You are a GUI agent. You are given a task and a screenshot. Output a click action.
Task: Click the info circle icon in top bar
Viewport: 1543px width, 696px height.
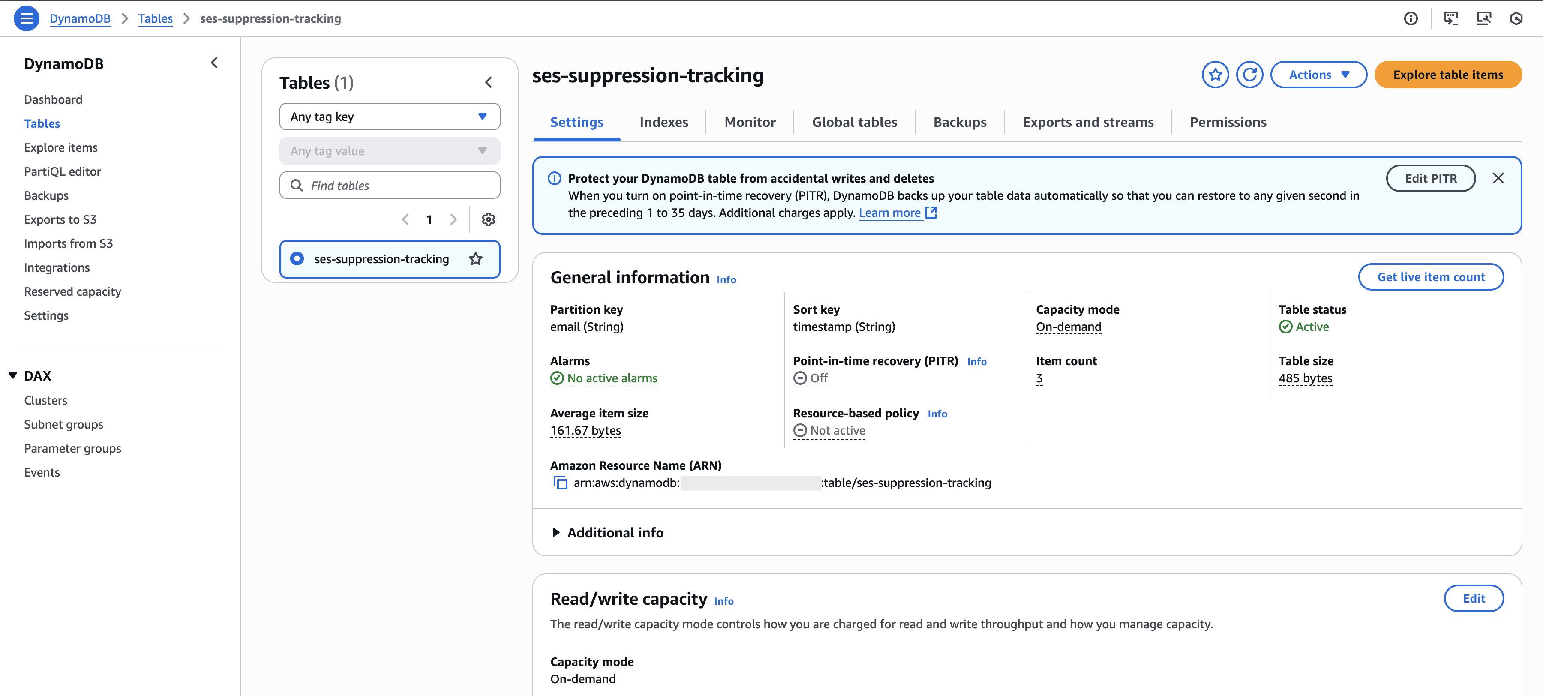1411,18
